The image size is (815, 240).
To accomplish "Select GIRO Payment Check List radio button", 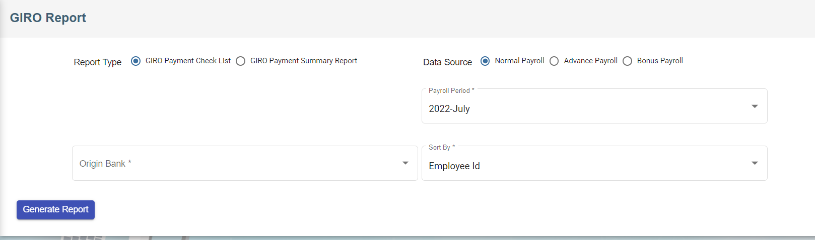I will [135, 61].
